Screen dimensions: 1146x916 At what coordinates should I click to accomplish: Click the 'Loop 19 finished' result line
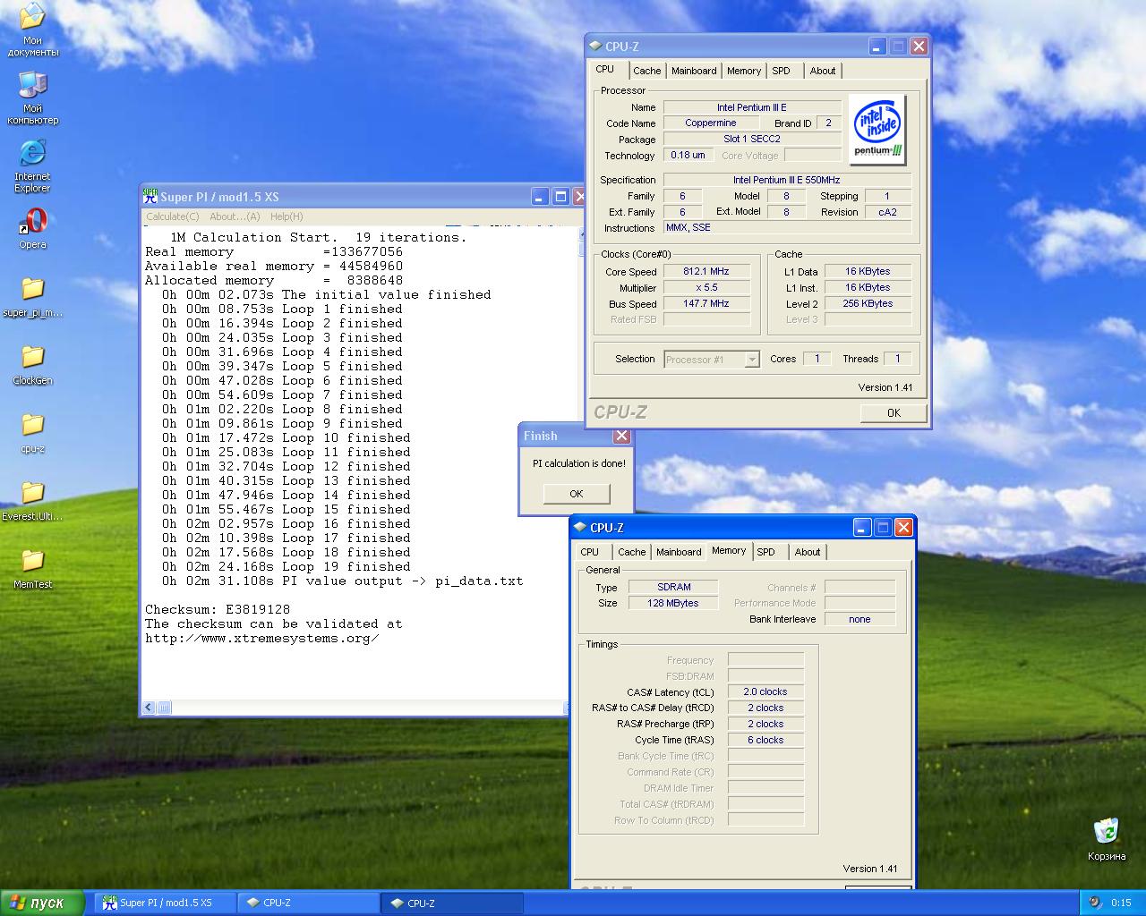tap(286, 566)
